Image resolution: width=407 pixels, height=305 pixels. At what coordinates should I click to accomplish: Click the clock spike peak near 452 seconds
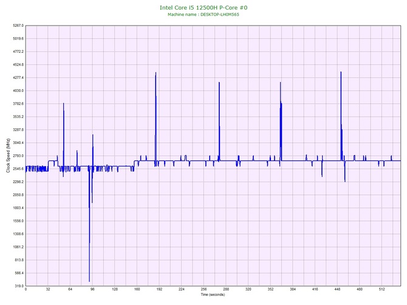click(x=341, y=72)
